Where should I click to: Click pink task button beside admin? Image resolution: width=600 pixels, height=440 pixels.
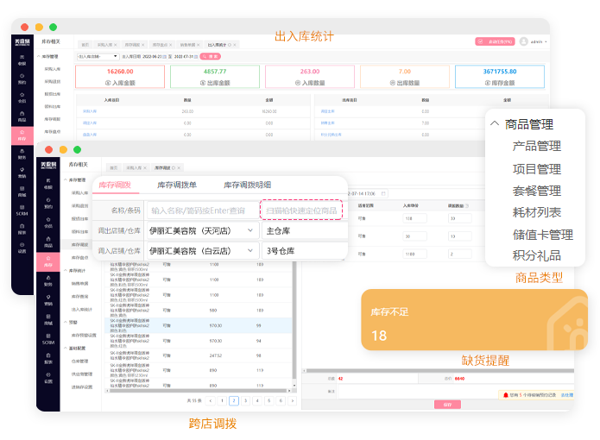coord(496,41)
